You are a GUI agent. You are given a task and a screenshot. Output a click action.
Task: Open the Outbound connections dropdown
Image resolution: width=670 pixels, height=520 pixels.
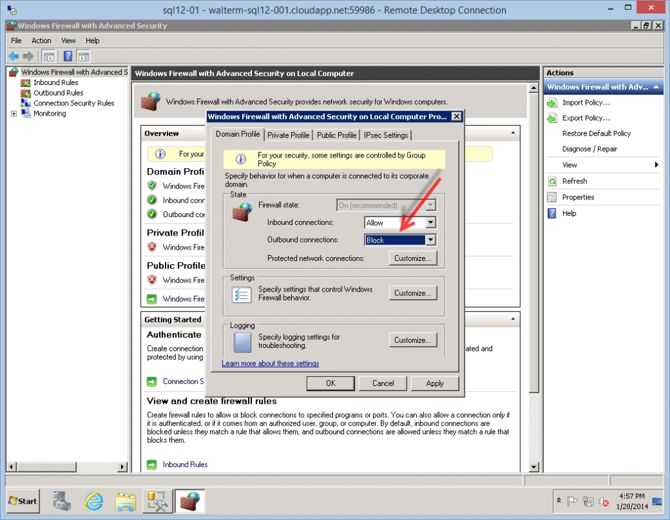click(430, 240)
